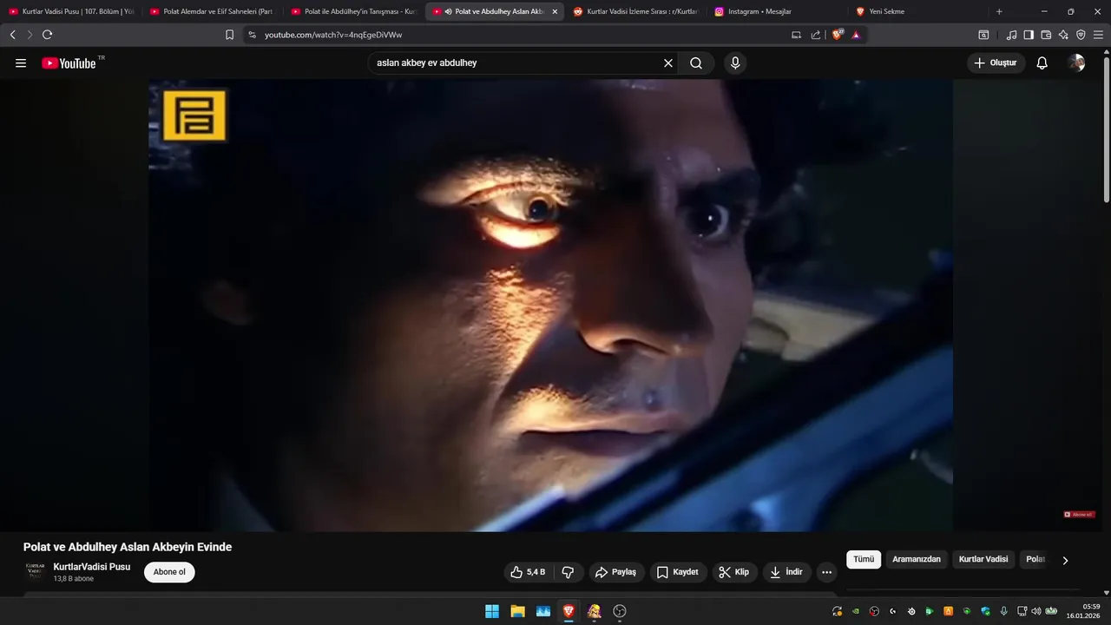Go back with the browser back arrow
Image resolution: width=1111 pixels, height=625 pixels.
point(13,35)
